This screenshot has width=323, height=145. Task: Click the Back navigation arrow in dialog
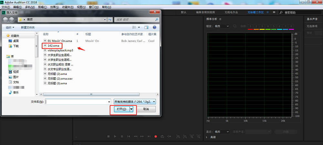(x=5, y=20)
